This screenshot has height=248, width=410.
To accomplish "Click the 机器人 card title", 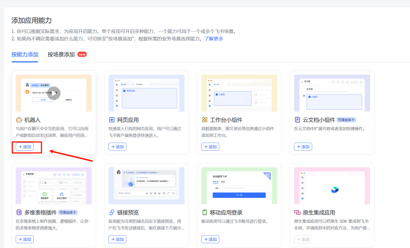I will 32,120.
